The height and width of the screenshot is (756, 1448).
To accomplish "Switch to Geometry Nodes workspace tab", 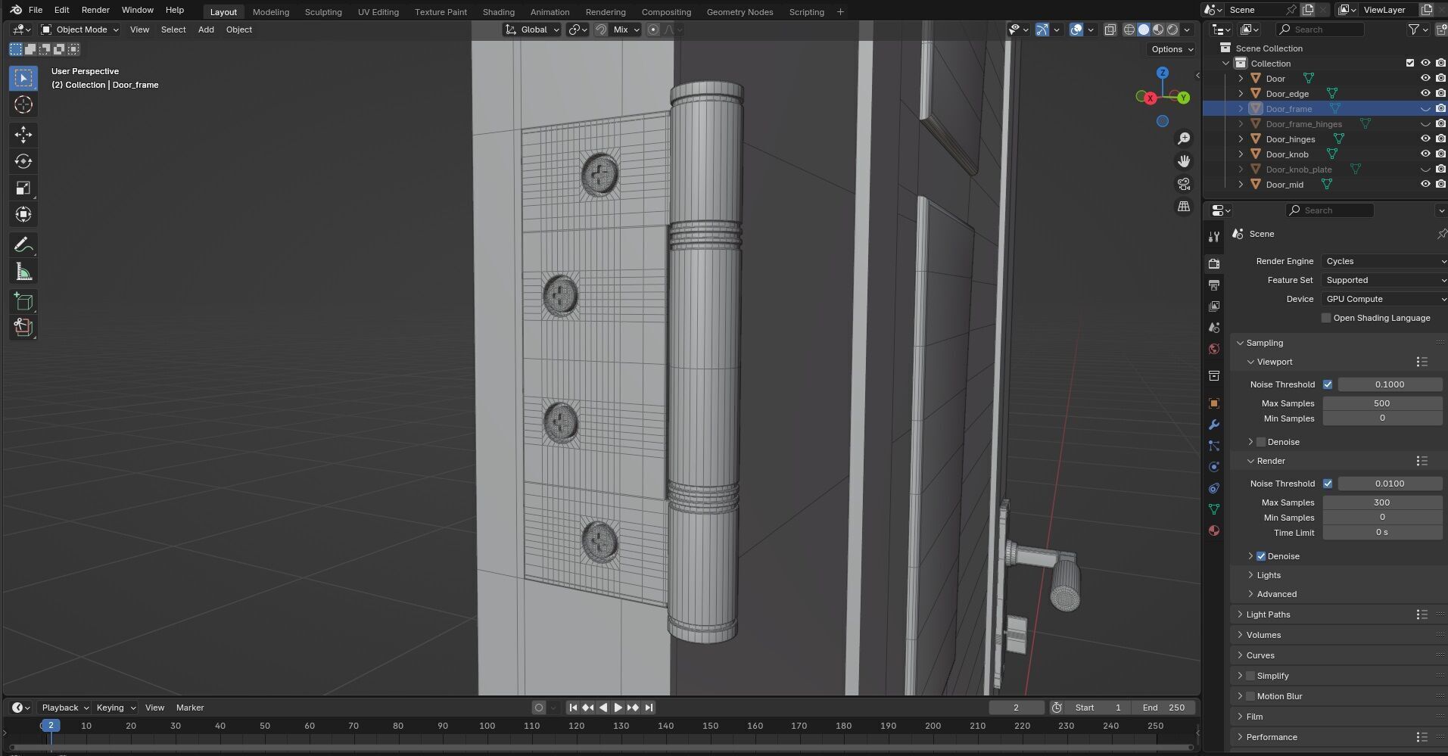I will click(740, 11).
